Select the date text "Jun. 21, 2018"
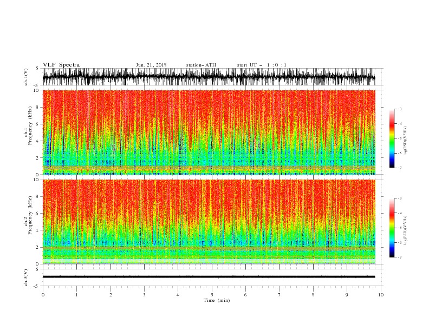This screenshot has width=429, height=331. coord(151,65)
